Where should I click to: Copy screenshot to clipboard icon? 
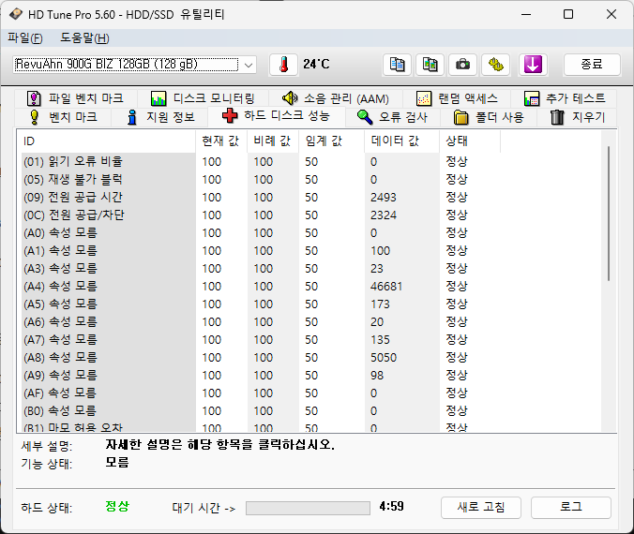click(x=430, y=65)
